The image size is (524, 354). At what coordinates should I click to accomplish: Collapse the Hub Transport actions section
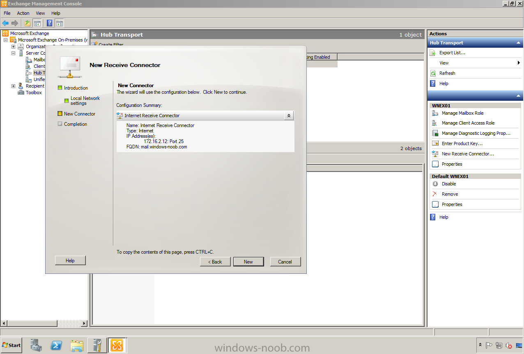pos(518,43)
